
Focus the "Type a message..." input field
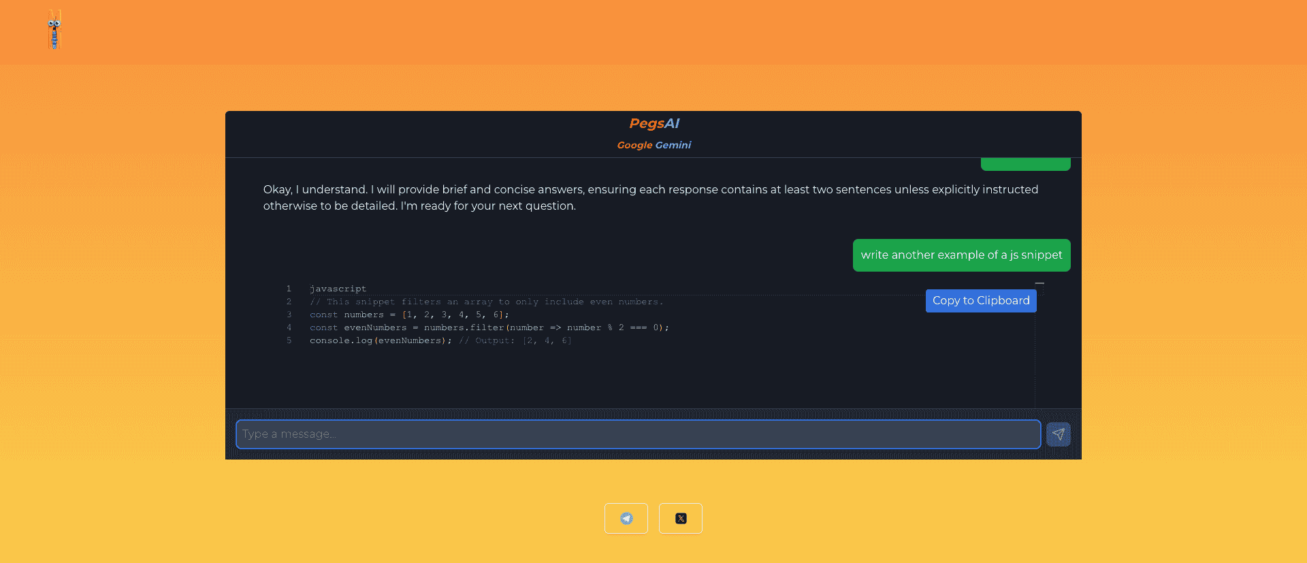pyautogui.click(x=639, y=434)
